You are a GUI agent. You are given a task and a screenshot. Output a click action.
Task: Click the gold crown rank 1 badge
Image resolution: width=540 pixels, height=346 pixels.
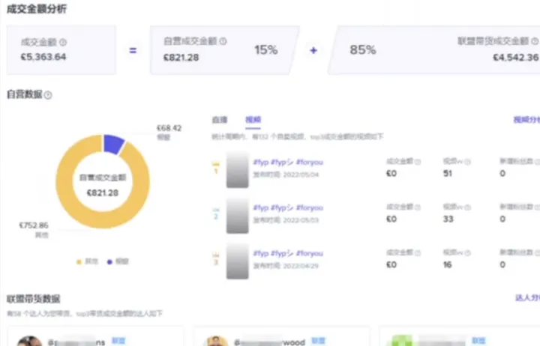pyautogui.click(x=216, y=168)
